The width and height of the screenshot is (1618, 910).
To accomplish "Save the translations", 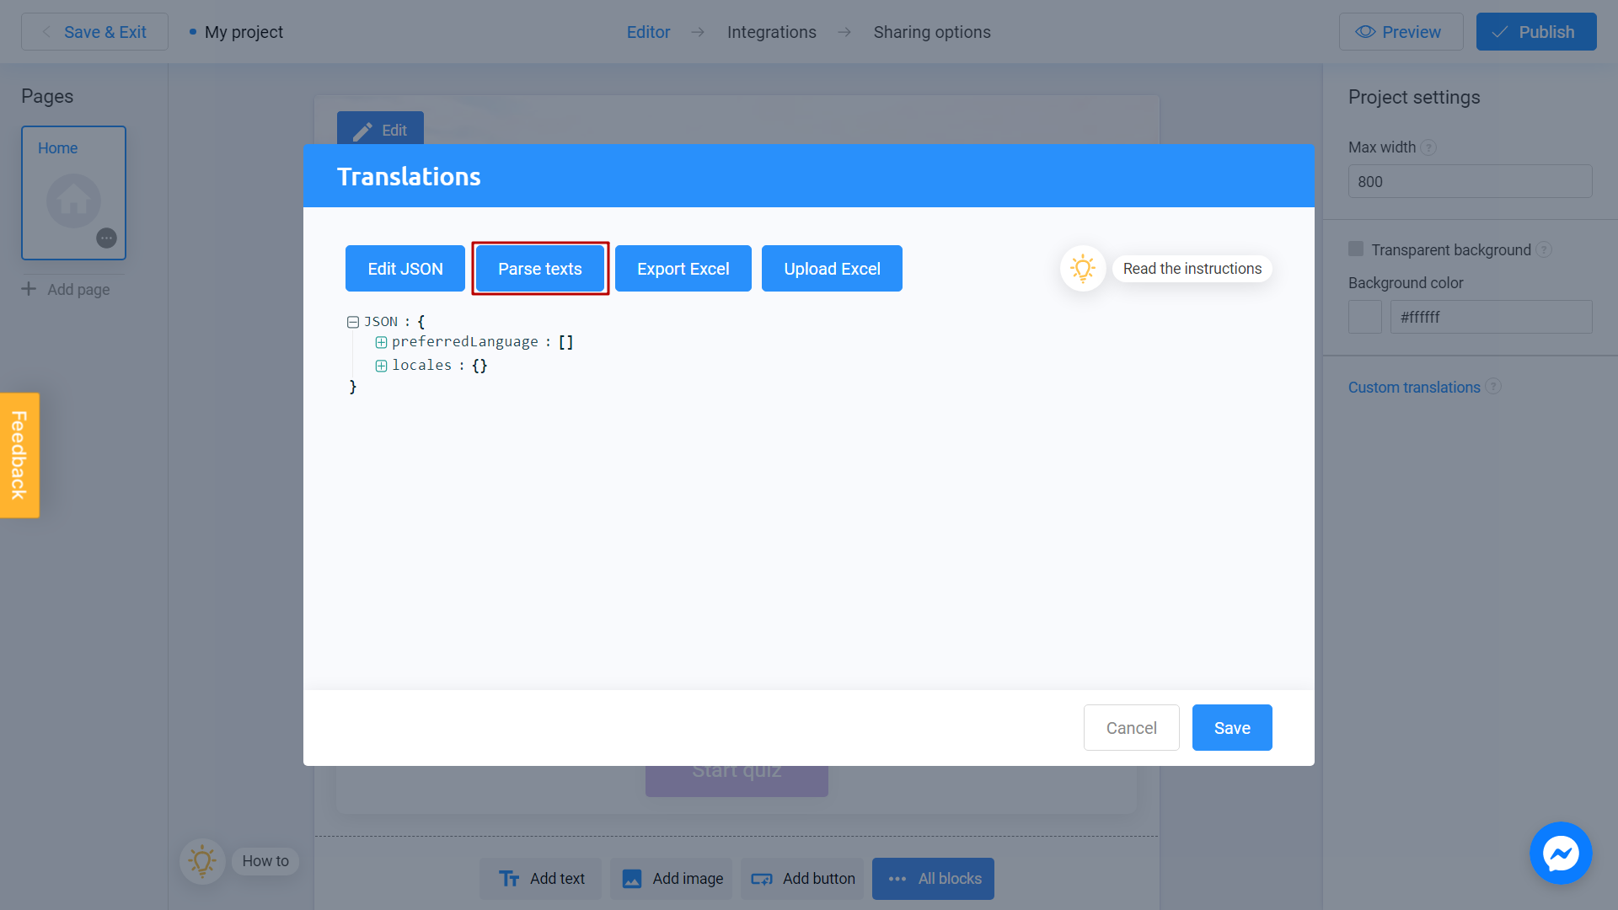I will (x=1232, y=728).
